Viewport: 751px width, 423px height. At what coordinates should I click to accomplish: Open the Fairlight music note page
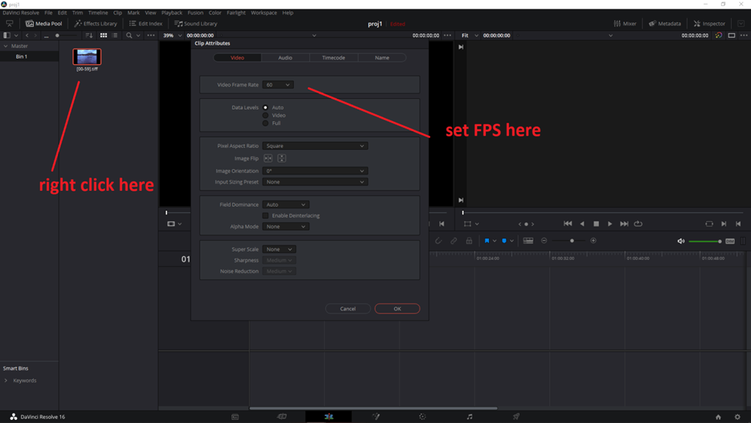tap(470, 417)
